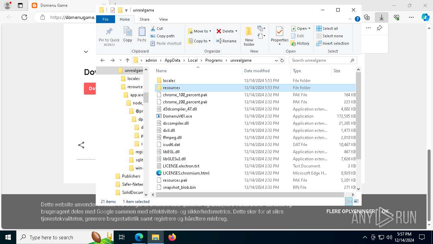Open Explorer Help question mark icon
Viewport: 433px width, 244px height.
pyautogui.click(x=357, y=19)
